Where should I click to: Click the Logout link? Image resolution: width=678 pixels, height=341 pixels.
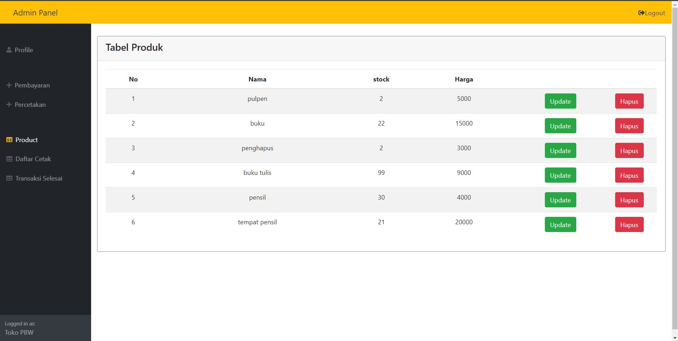click(652, 13)
